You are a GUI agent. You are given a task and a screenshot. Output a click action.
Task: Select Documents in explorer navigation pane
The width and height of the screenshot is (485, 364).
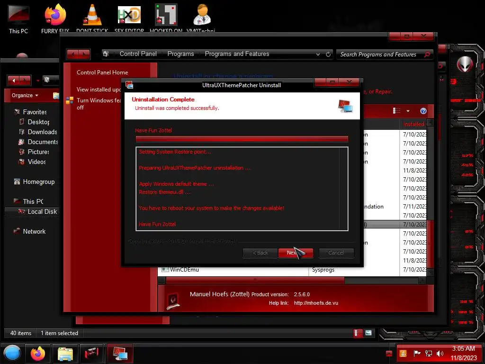43,142
